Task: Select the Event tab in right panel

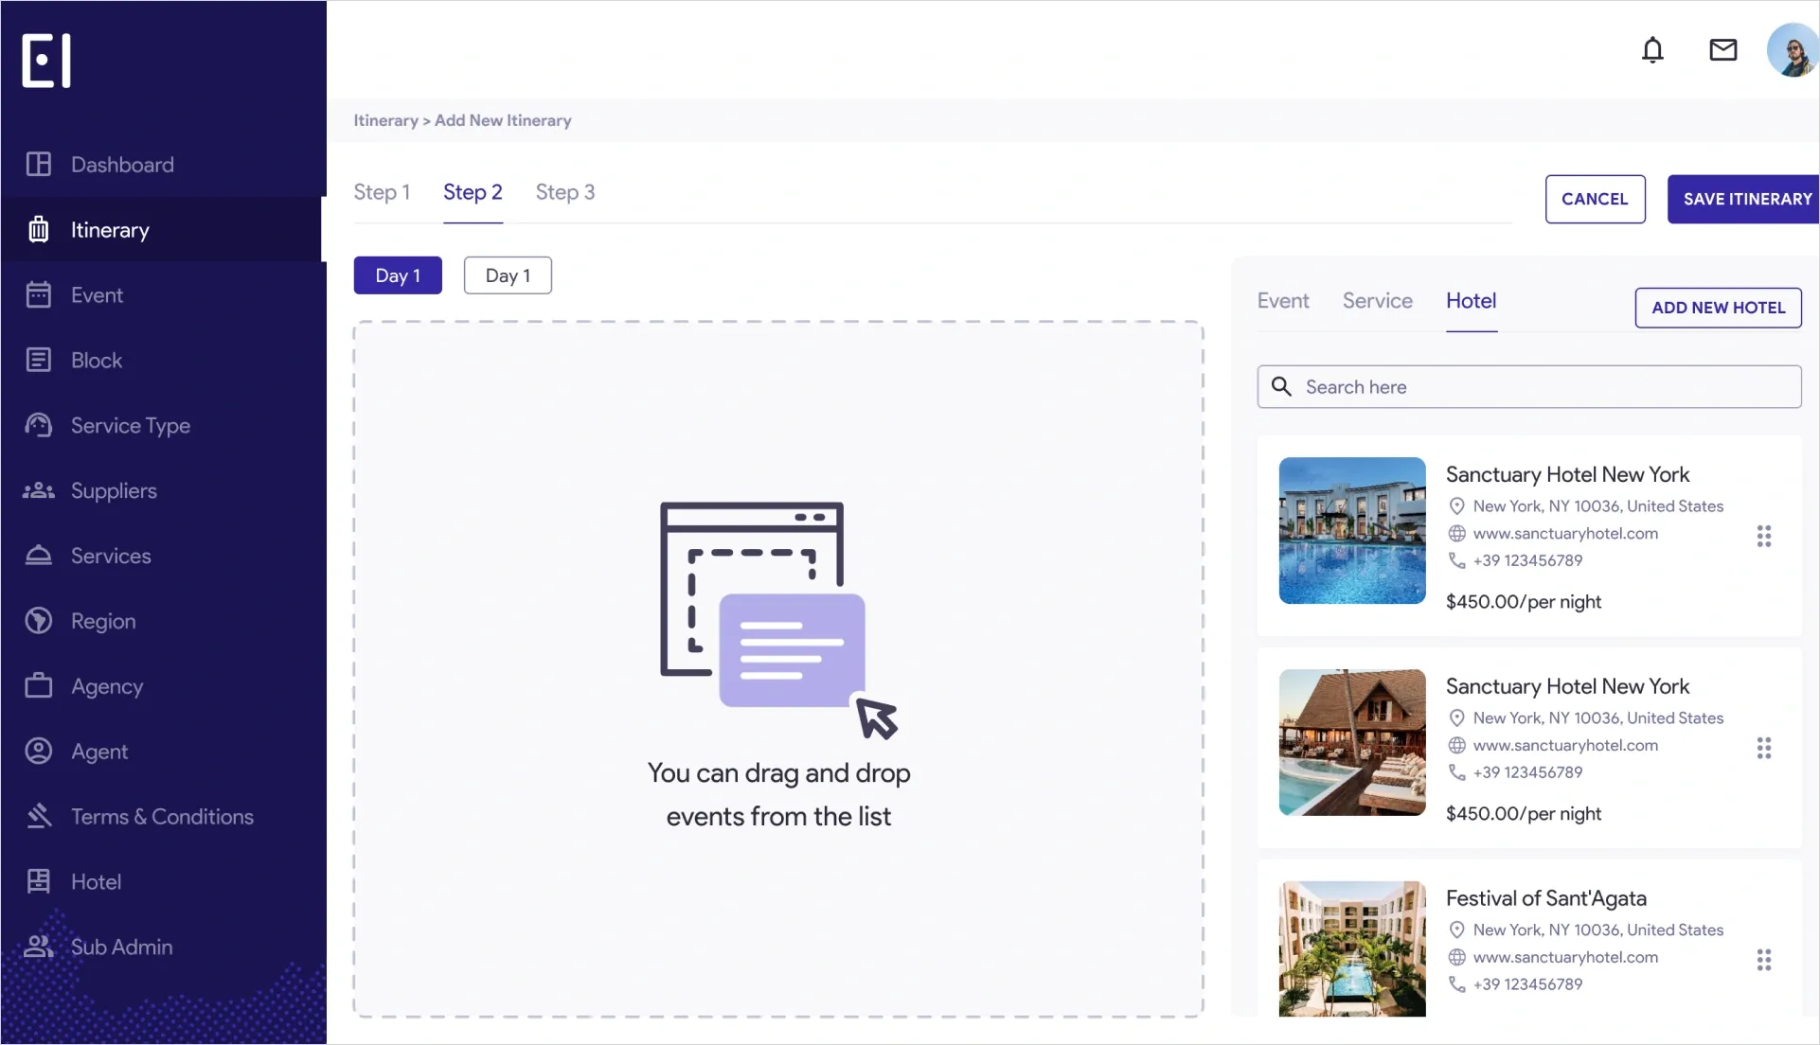Action: pyautogui.click(x=1282, y=301)
